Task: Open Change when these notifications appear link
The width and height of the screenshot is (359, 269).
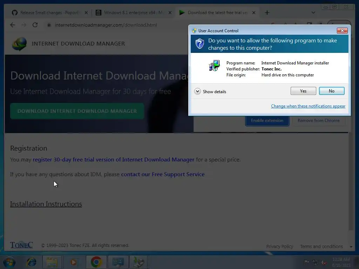Action: coord(308,106)
